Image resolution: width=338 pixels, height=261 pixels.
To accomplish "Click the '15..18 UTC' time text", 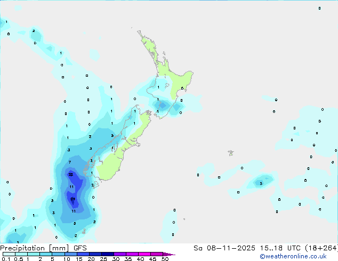I will (x=280, y=248).
